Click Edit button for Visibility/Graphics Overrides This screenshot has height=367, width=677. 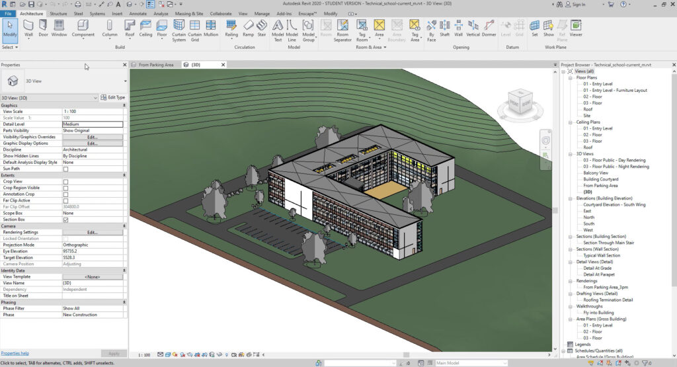click(x=93, y=137)
